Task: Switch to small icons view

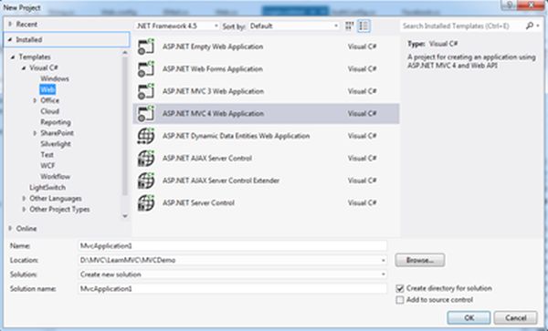Action: [x=349, y=26]
